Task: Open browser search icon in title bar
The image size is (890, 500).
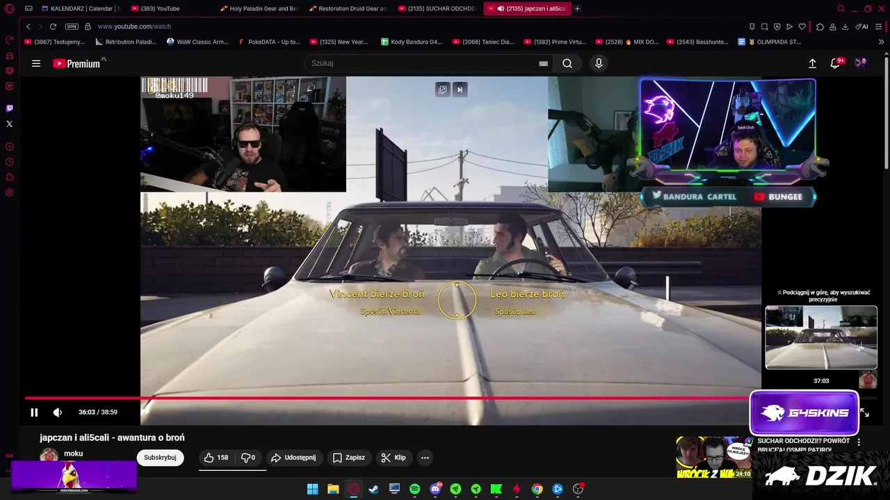Action: [841, 8]
